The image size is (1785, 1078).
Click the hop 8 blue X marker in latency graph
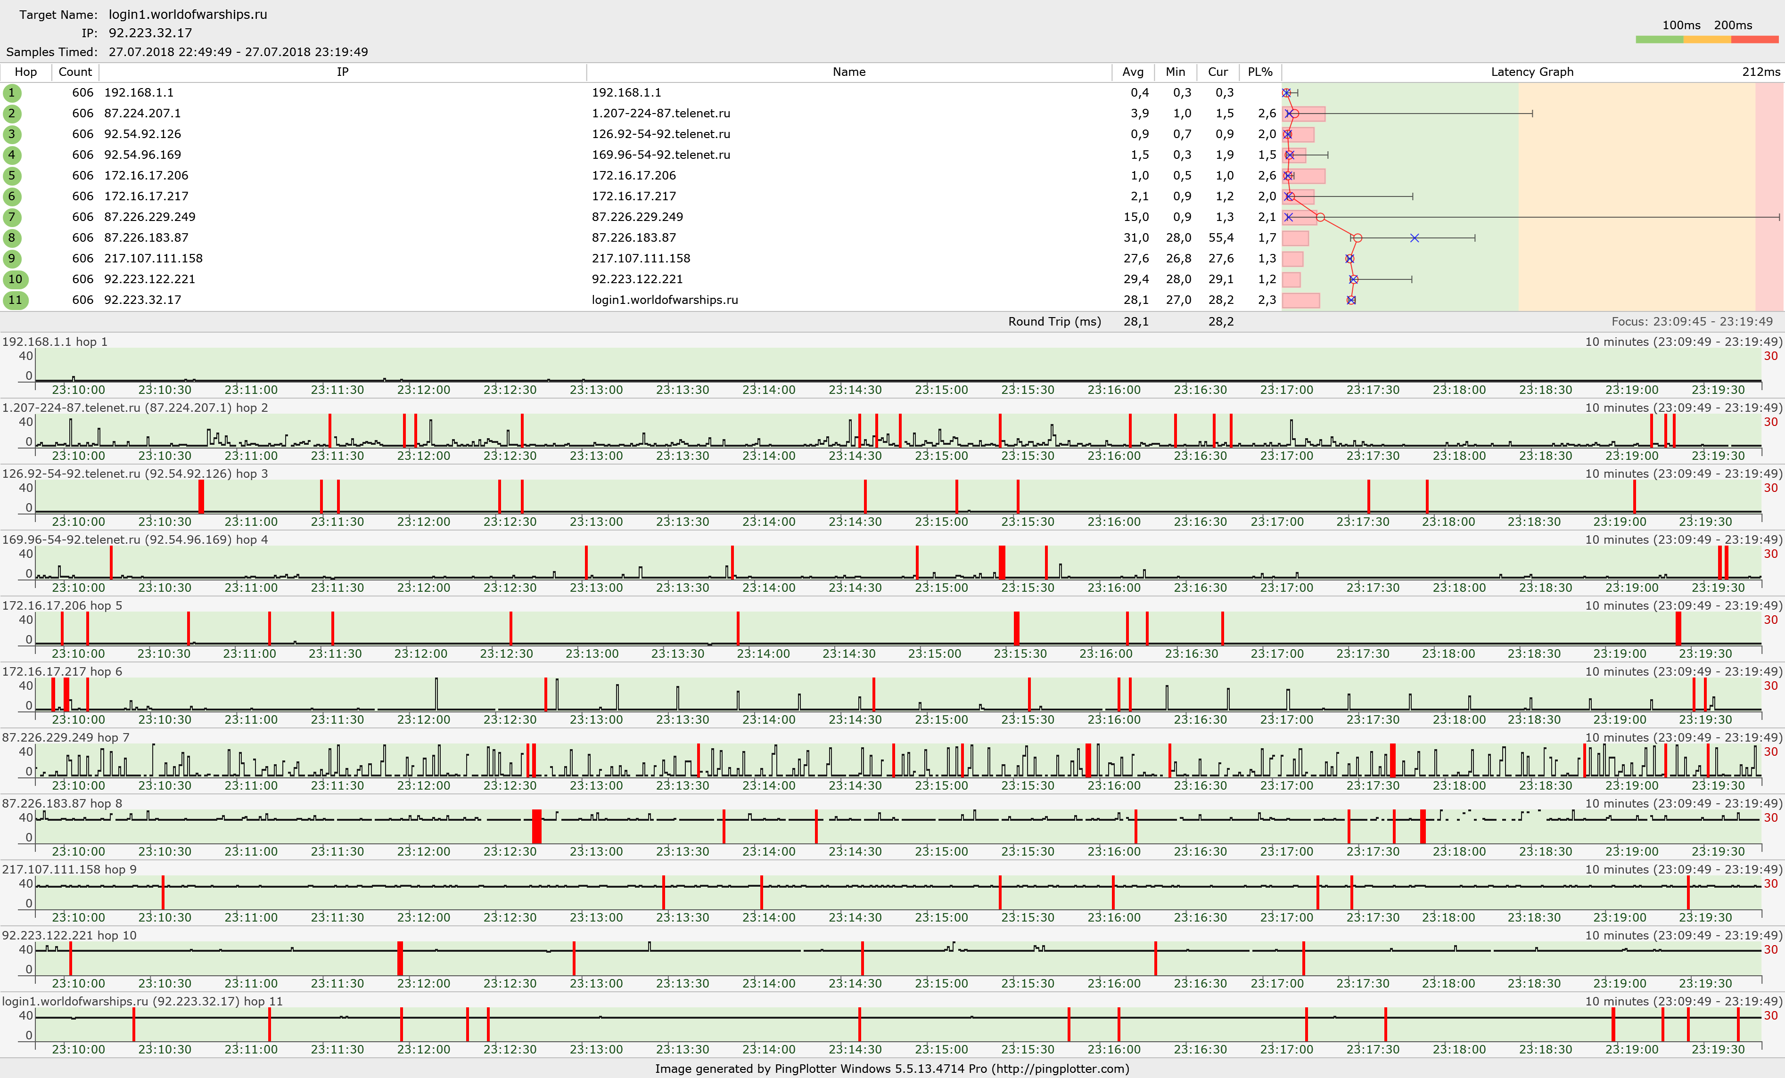click(x=1414, y=238)
